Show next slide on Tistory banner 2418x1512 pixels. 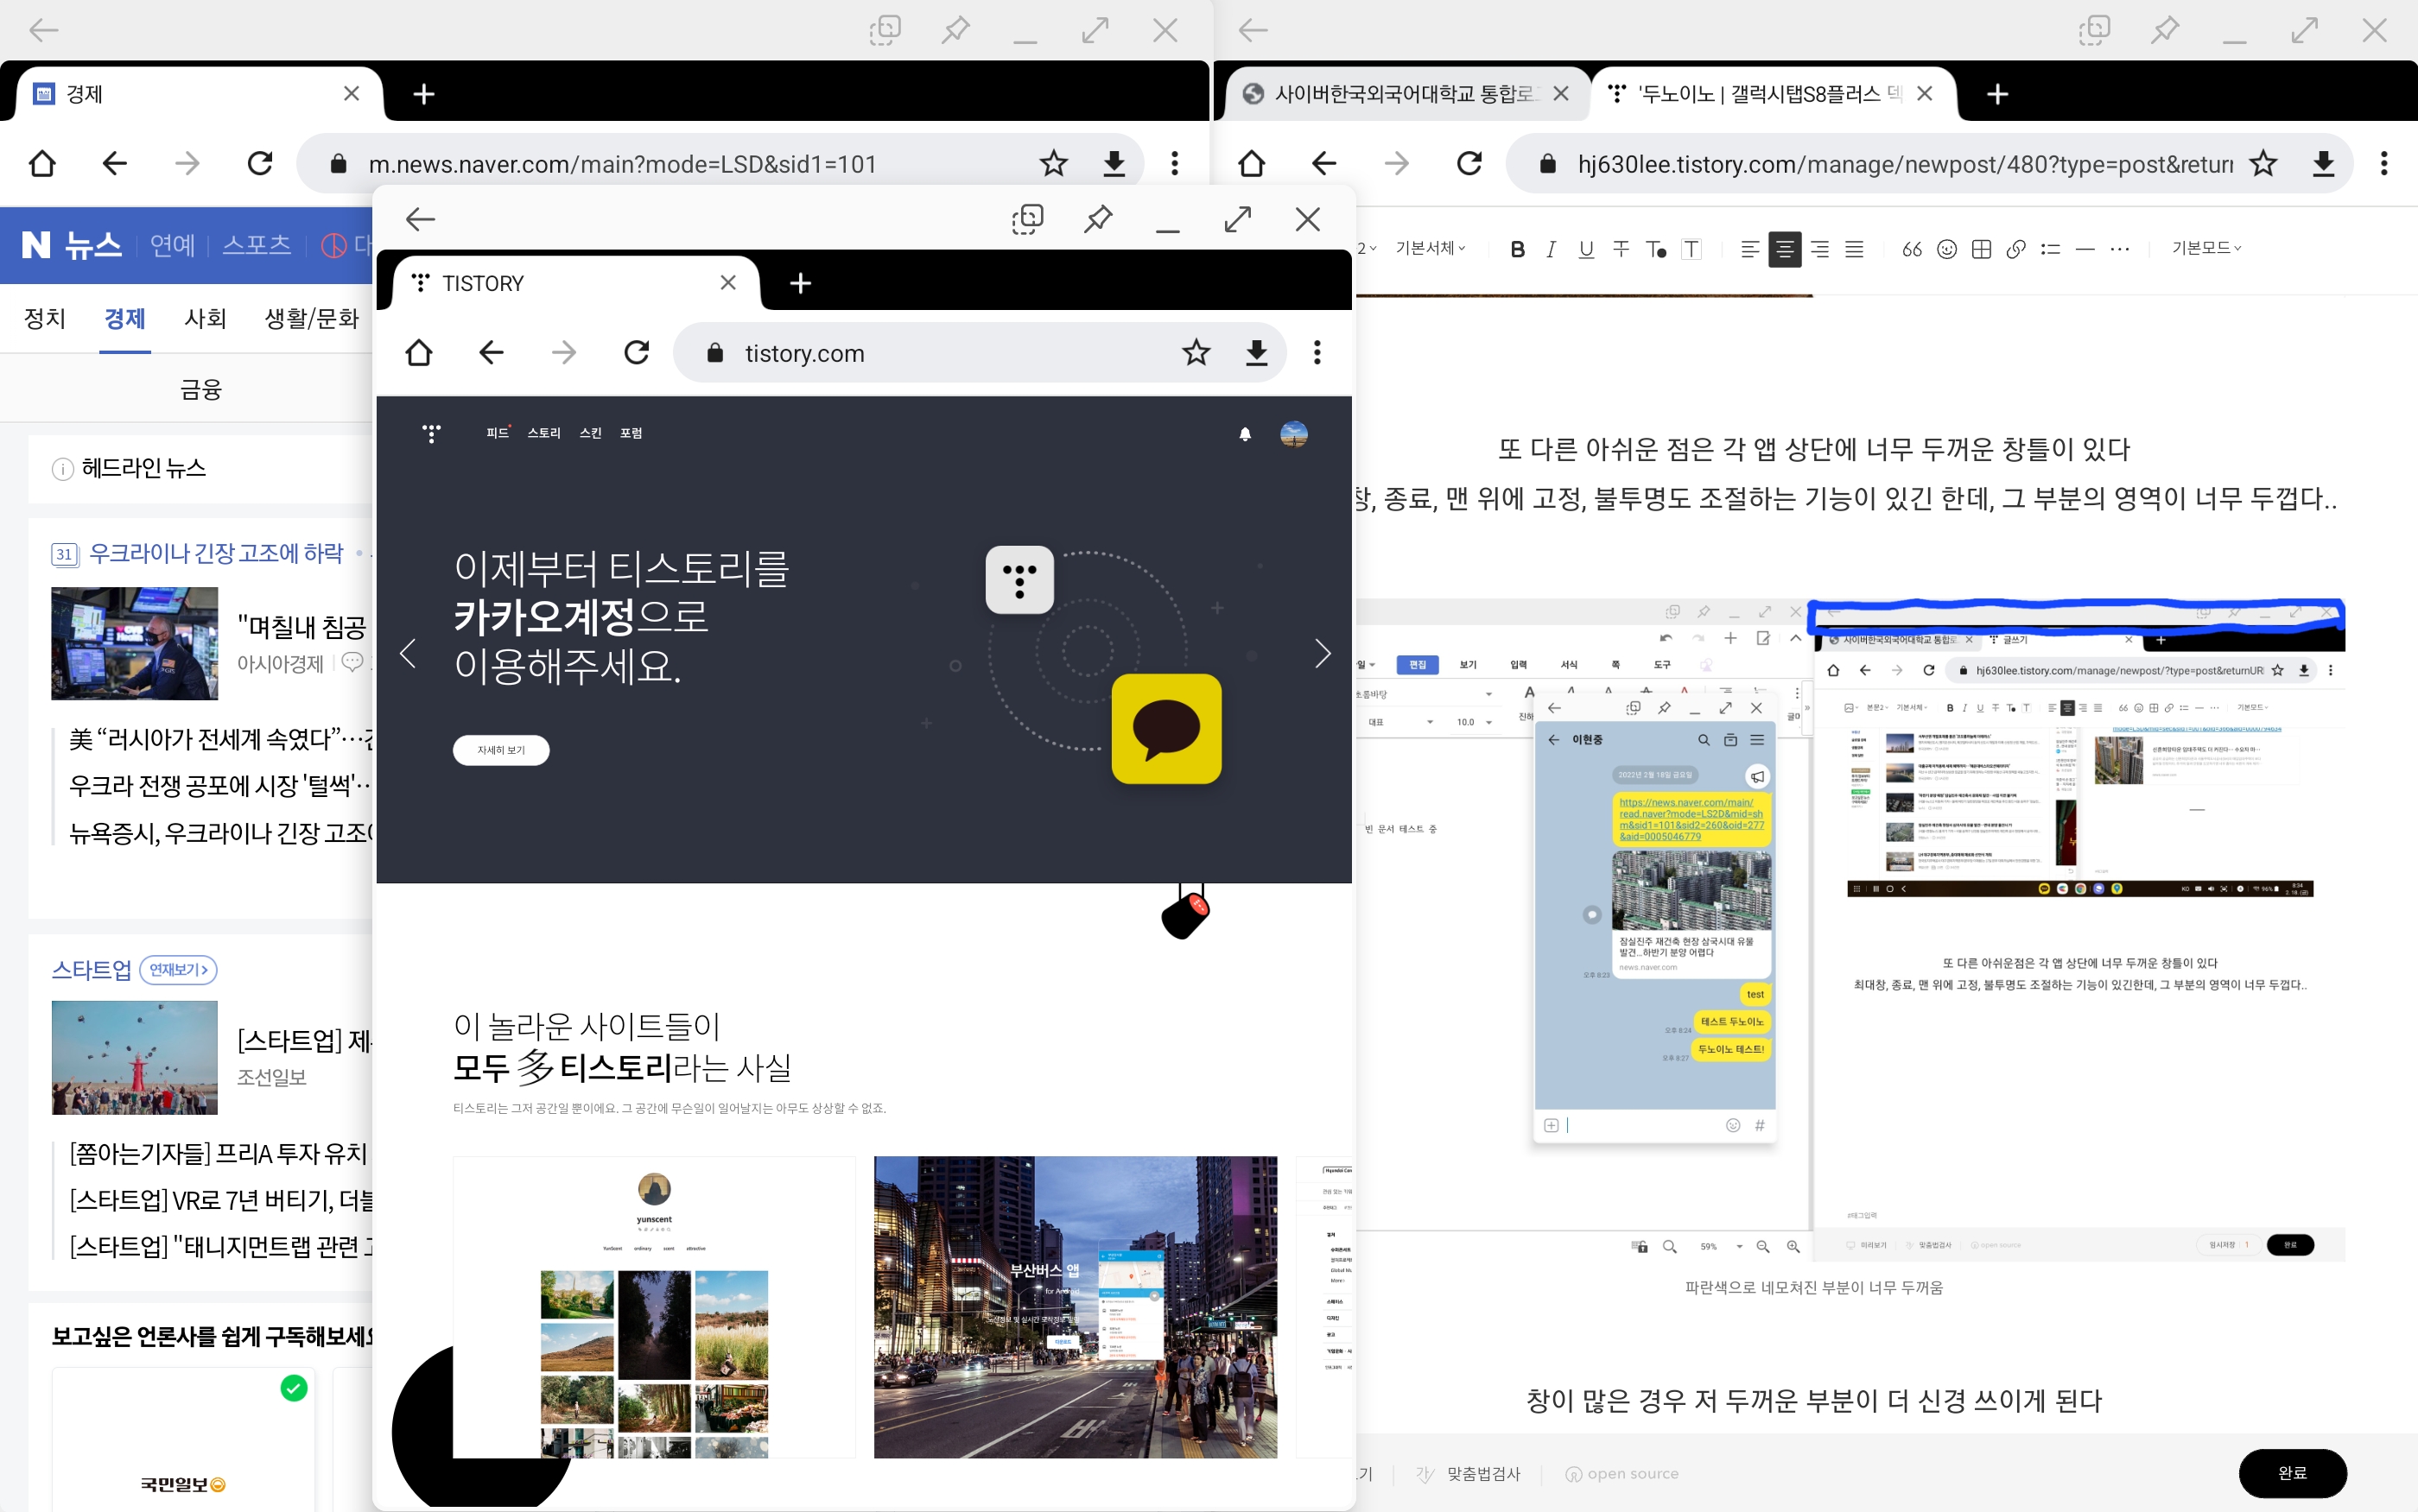click(1322, 654)
